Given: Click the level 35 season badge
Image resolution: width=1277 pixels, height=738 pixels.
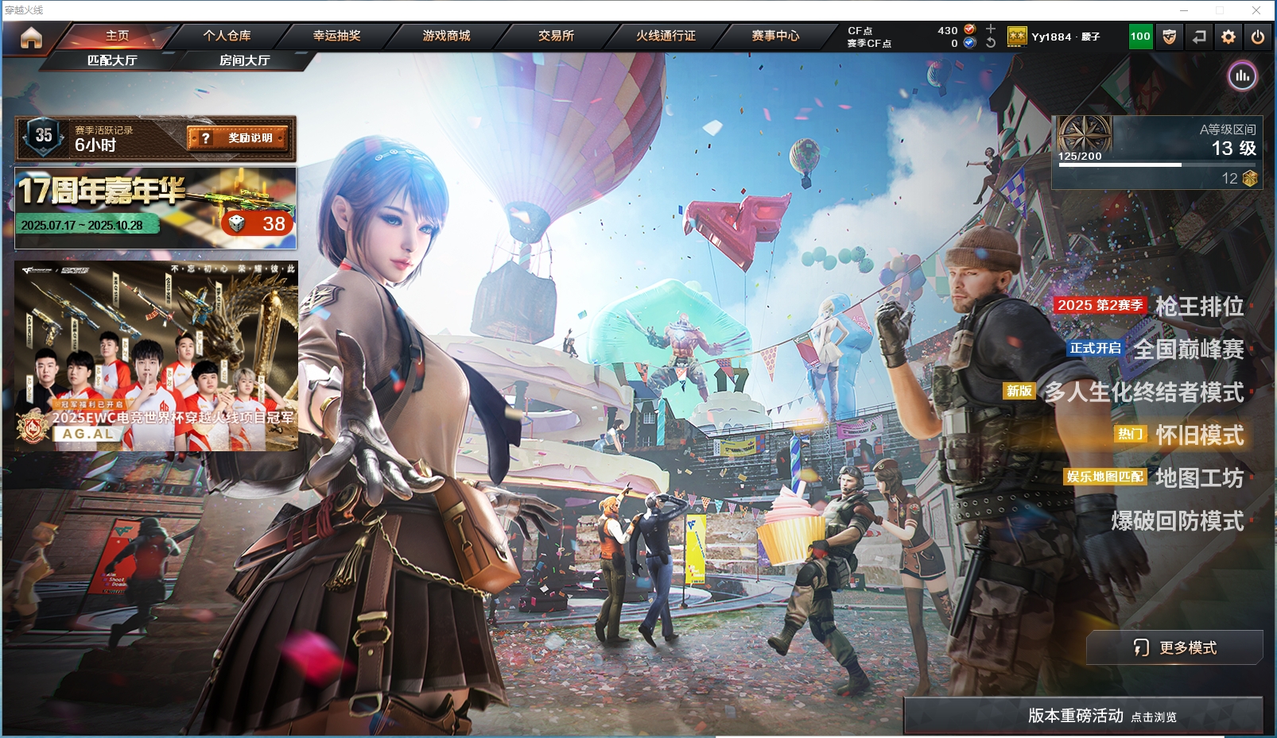Looking at the screenshot, I should tap(44, 136).
